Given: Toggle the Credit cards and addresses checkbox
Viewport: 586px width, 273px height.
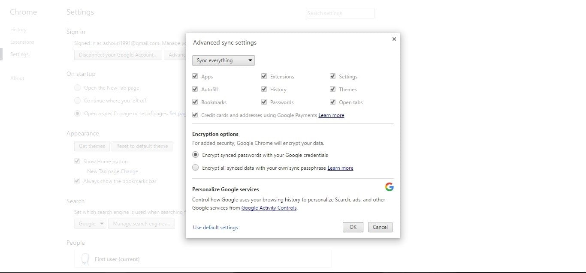Looking at the screenshot, I should click(x=195, y=115).
